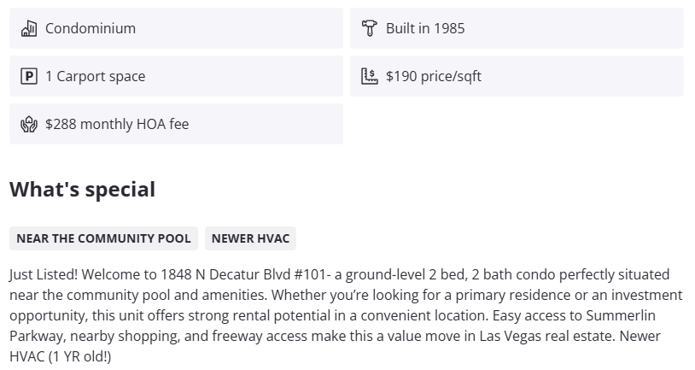Click the condominium building icon
The image size is (695, 370).
(x=29, y=28)
